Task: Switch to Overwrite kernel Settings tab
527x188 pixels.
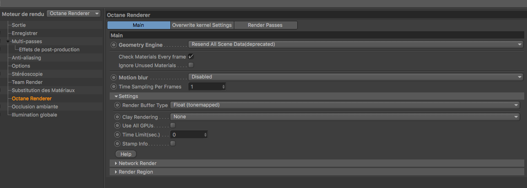Action: coord(202,25)
